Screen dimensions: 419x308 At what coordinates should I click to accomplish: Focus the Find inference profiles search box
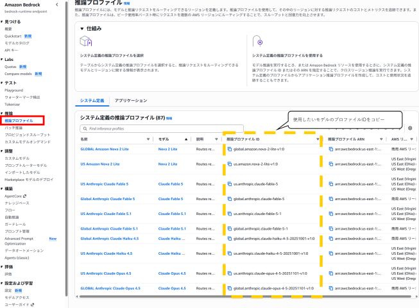(162, 128)
